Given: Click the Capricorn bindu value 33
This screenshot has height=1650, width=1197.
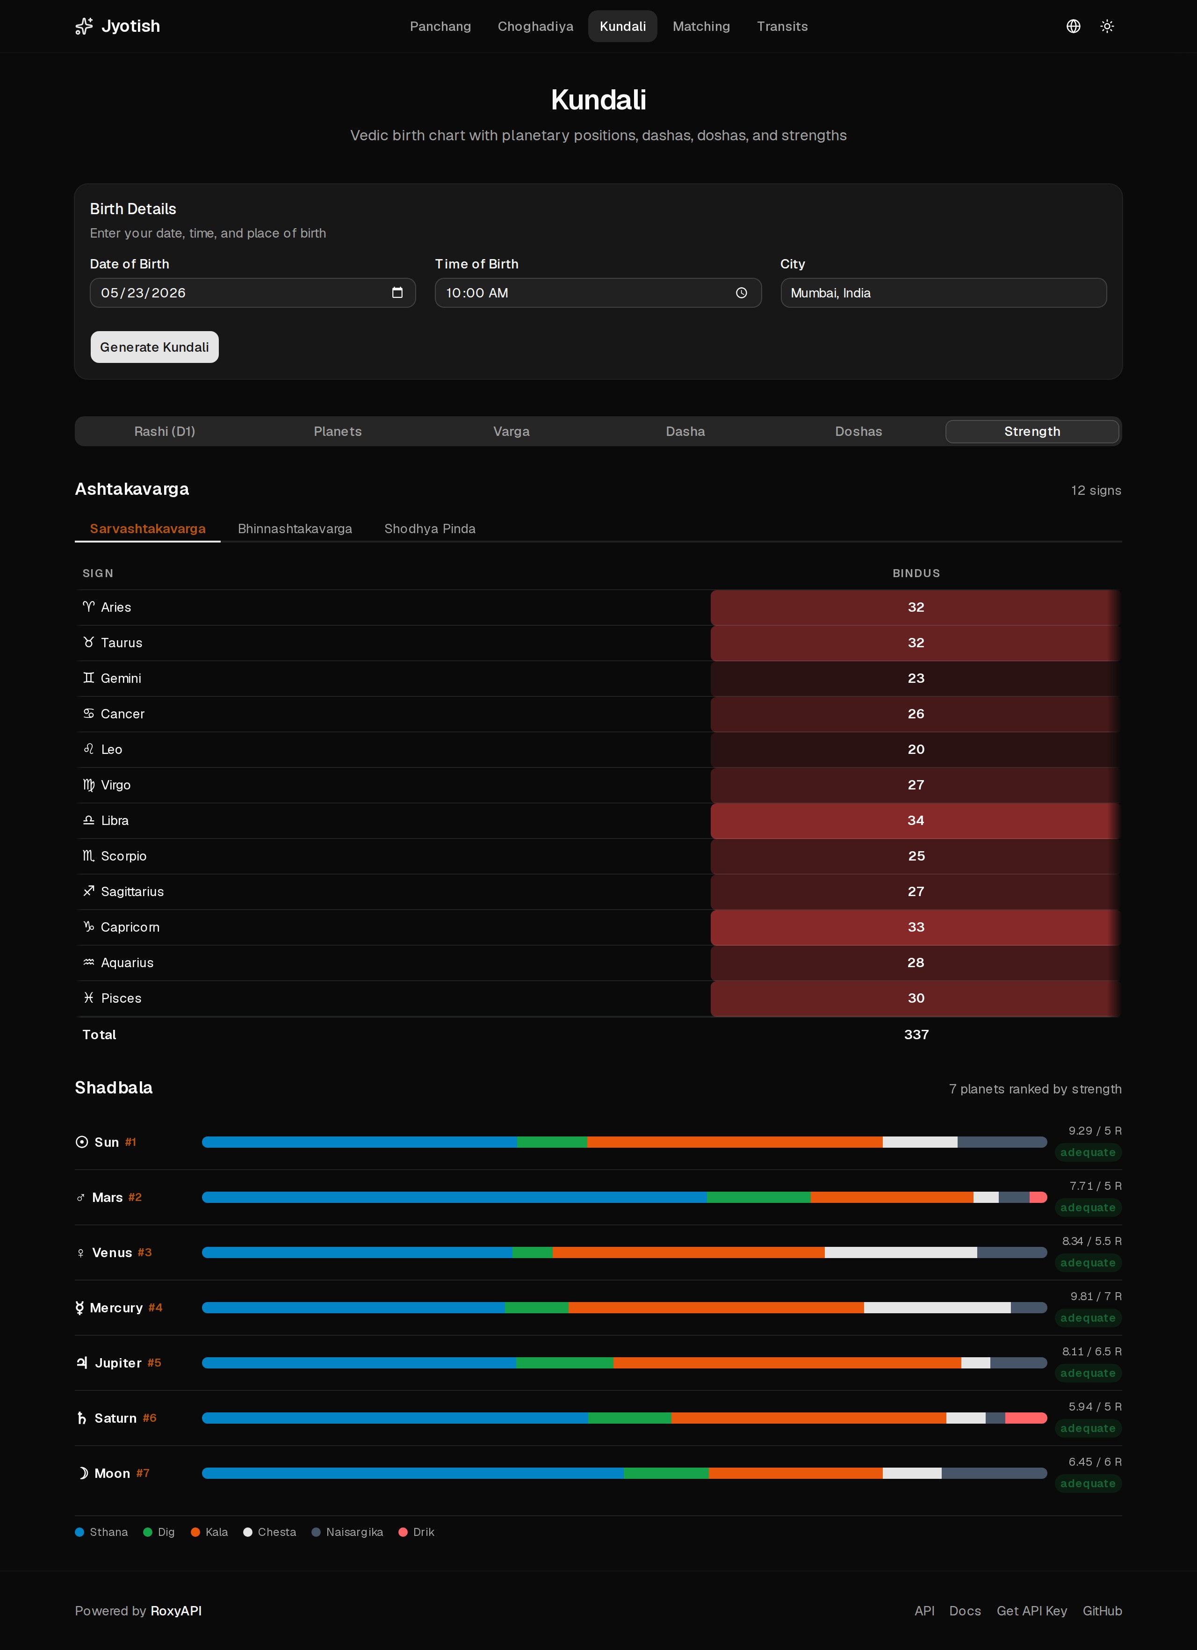Looking at the screenshot, I should click(x=916, y=927).
